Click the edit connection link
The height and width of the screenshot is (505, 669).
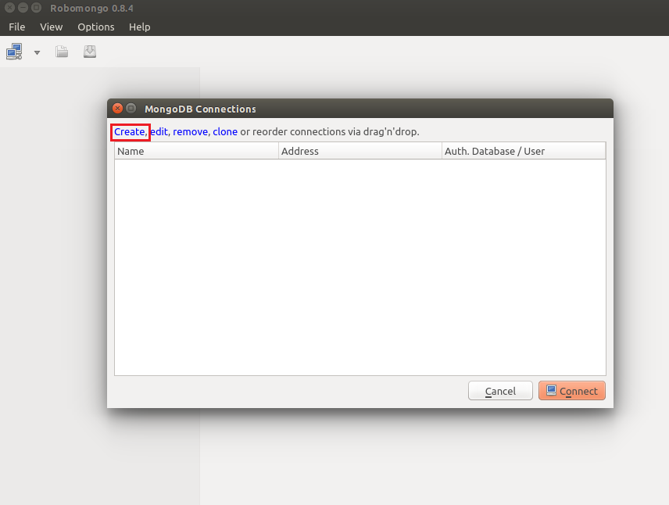click(159, 131)
